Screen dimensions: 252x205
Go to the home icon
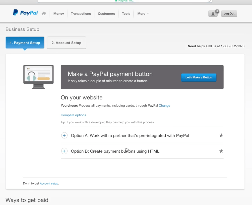(44, 13)
